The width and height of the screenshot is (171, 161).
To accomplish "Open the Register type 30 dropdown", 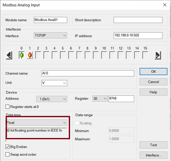I will coord(100,98).
